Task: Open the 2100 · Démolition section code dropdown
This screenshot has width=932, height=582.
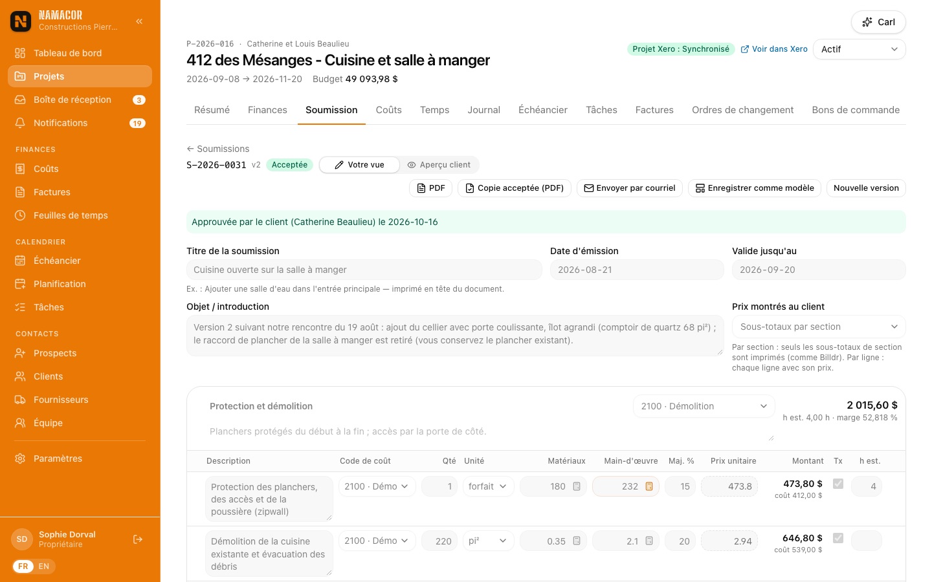Action: click(704, 406)
